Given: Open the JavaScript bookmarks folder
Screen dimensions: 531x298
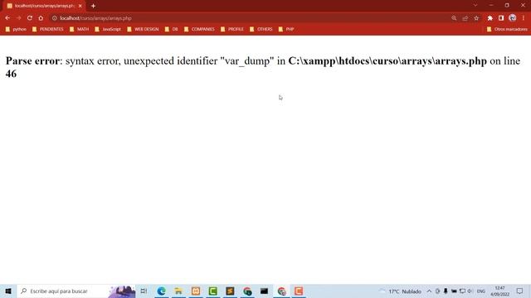Looking at the screenshot, I should [108, 30].
